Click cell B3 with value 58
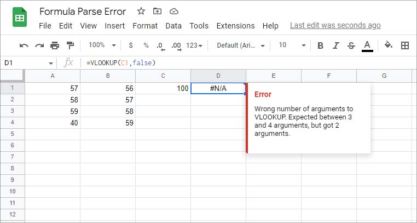 (x=108, y=111)
